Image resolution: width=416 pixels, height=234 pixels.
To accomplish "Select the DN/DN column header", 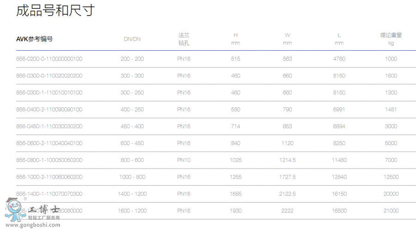I will click(132, 39).
